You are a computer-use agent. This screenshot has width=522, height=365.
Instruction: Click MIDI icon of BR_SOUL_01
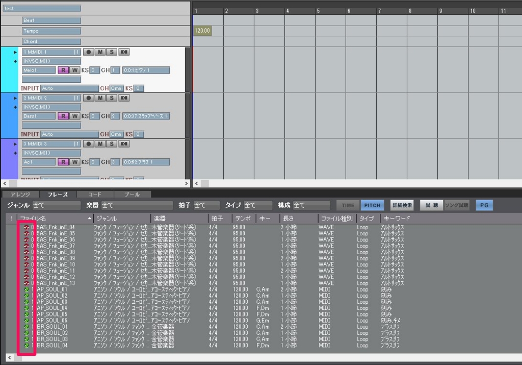click(x=27, y=327)
